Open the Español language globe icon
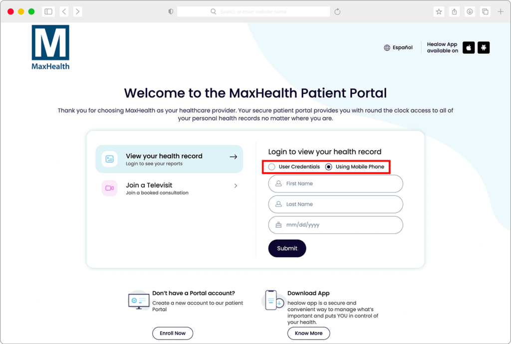This screenshot has height=344, width=511. [387, 47]
